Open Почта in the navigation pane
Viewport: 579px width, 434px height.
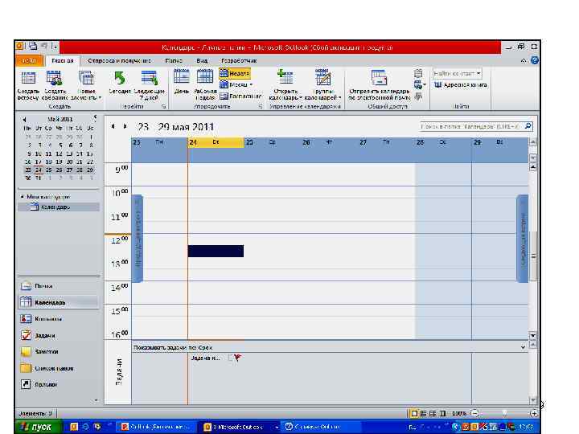pos(59,286)
